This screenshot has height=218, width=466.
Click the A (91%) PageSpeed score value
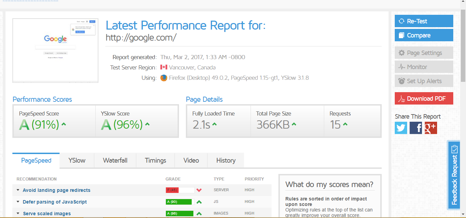click(x=39, y=124)
